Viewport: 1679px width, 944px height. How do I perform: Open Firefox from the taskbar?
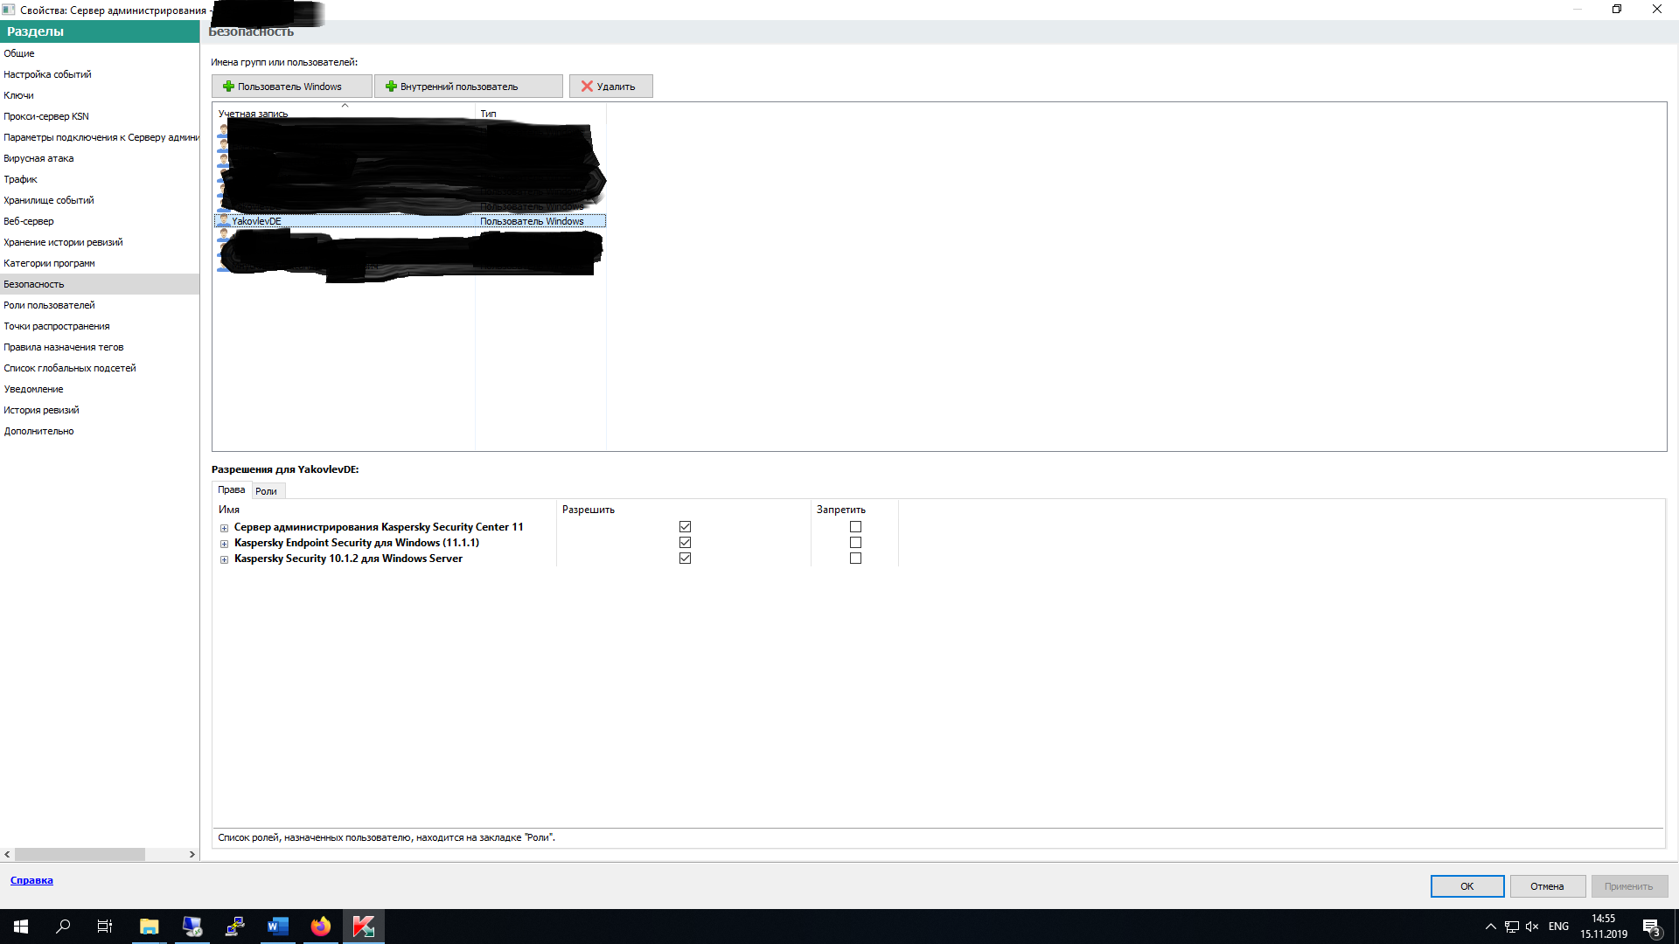(x=320, y=927)
